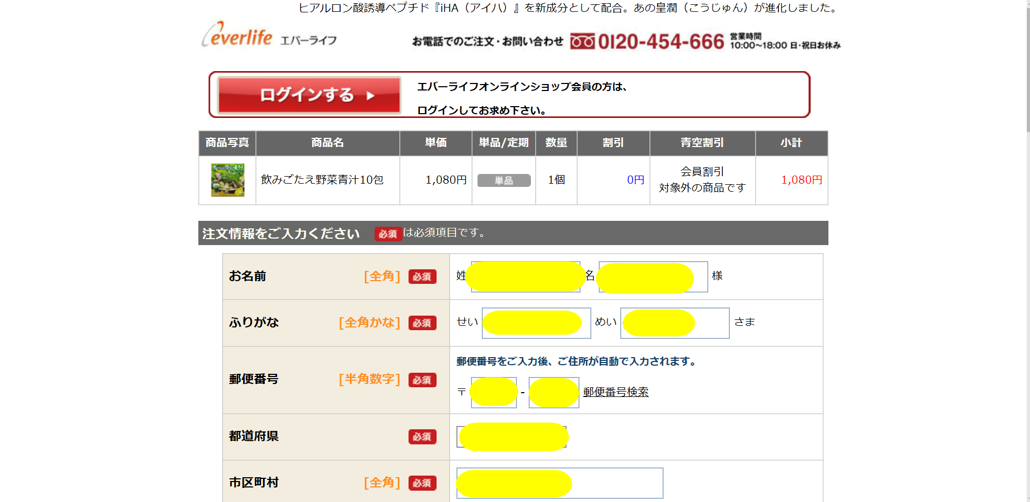Click the 姓 last name field
The width and height of the screenshot is (1030, 502).
tap(526, 277)
